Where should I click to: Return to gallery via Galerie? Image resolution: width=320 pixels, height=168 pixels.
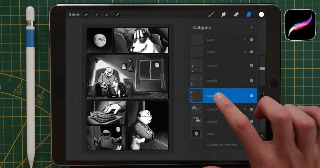(74, 14)
